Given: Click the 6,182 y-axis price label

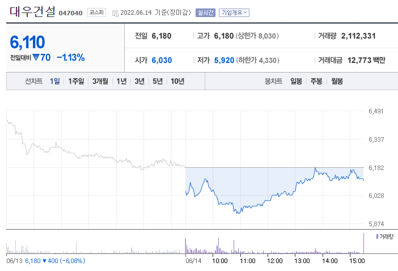Looking at the screenshot, I should click(x=376, y=168).
